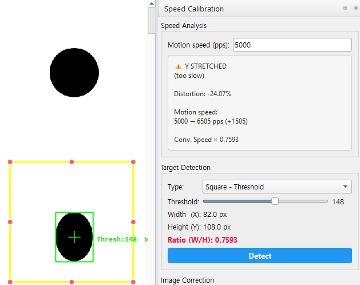
Task: Click the green crosshair in the detected ellipse
Action: click(x=74, y=237)
